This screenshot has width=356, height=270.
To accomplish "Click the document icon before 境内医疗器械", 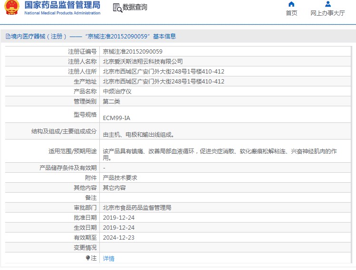I will pyautogui.click(x=8, y=36).
